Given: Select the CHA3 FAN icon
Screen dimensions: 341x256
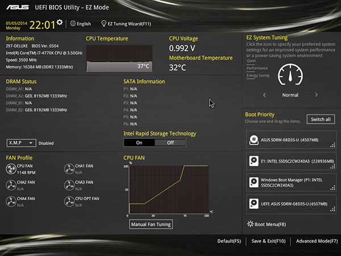Looking at the screenshot, I should point(69,185).
